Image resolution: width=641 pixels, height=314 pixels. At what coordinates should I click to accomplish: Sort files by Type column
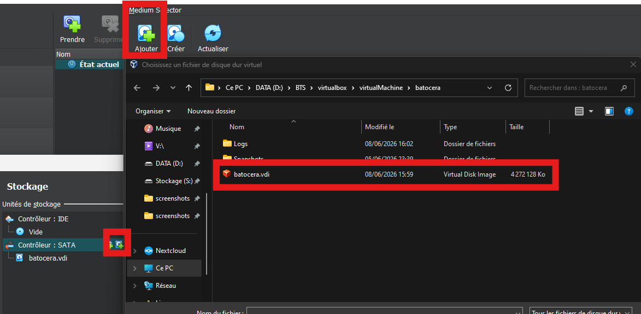(x=473, y=127)
